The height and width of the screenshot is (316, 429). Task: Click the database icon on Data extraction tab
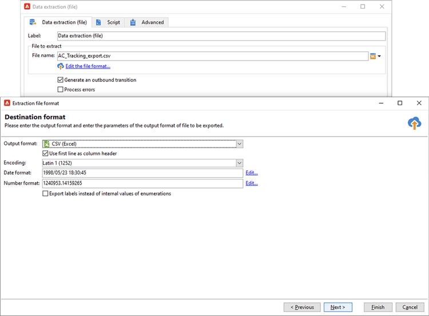click(33, 22)
